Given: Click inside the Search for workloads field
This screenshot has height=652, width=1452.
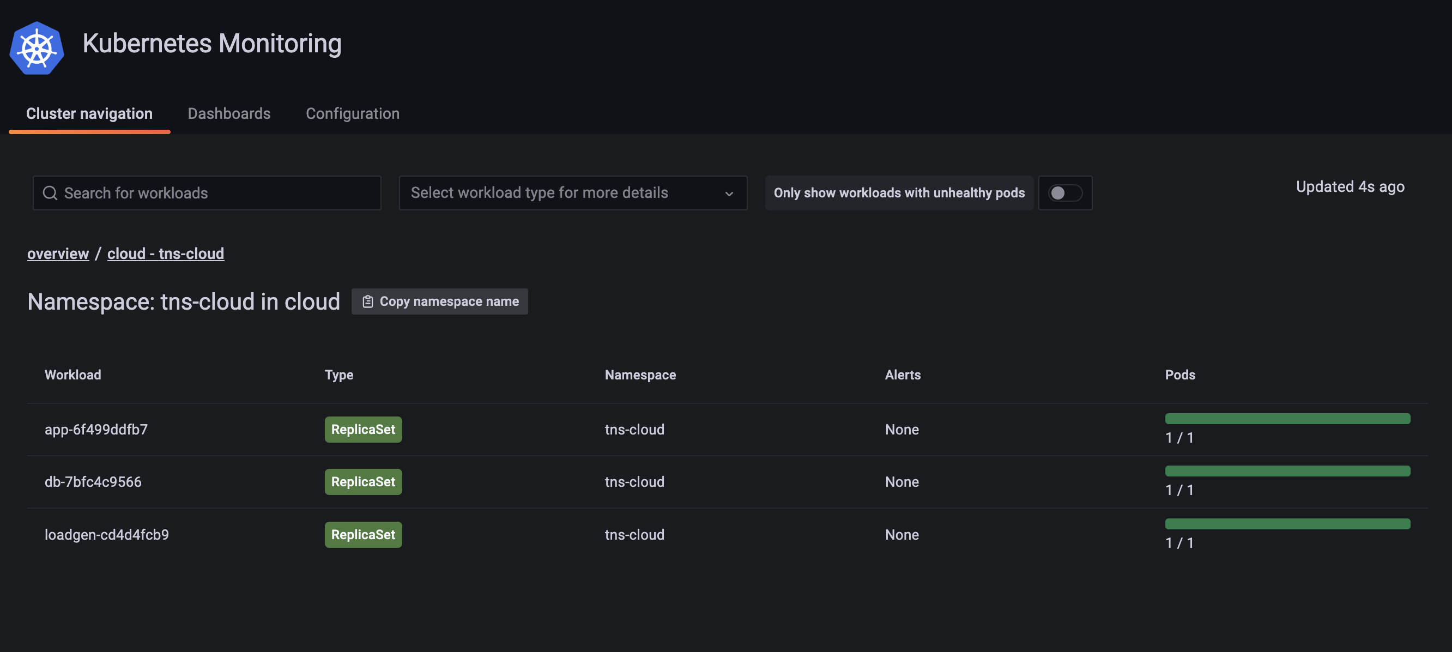Looking at the screenshot, I should 207,193.
